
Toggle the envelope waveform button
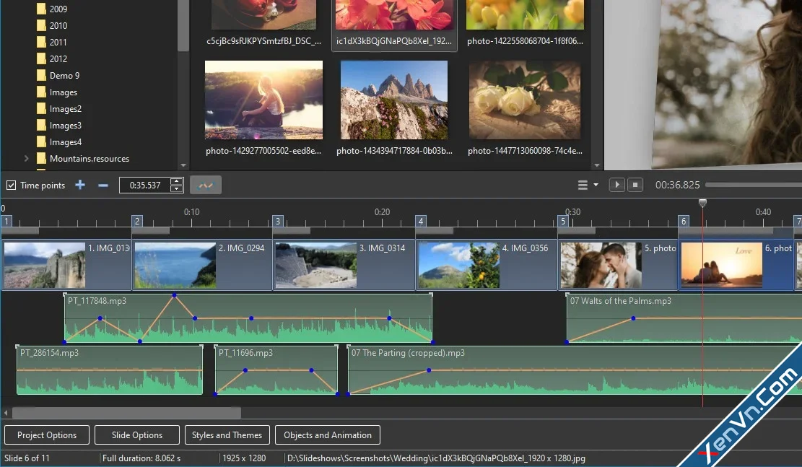coord(206,185)
